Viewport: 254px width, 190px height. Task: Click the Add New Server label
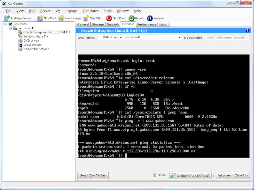[21, 18]
